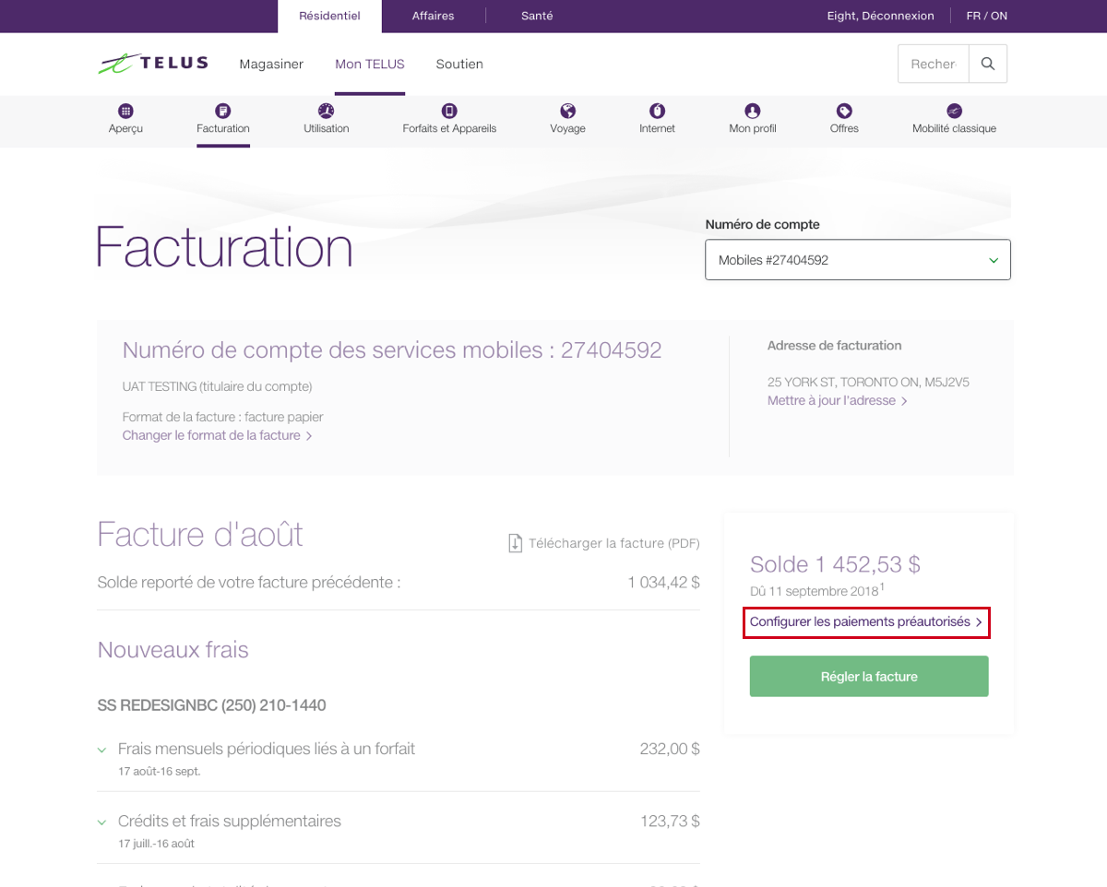Switch to the Affaires tab

433,16
